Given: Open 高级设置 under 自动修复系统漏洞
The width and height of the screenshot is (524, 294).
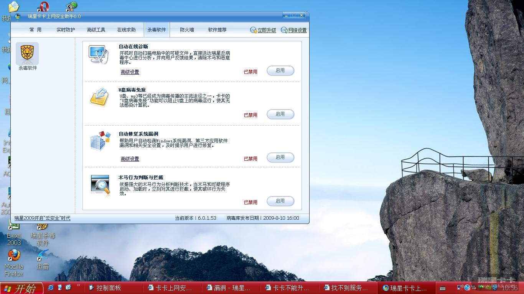Looking at the screenshot, I should [x=130, y=159].
